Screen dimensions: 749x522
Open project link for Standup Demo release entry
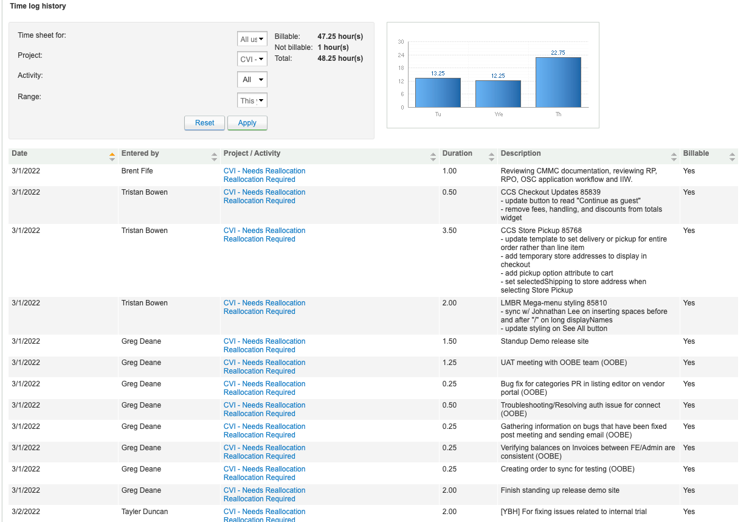[x=264, y=341]
